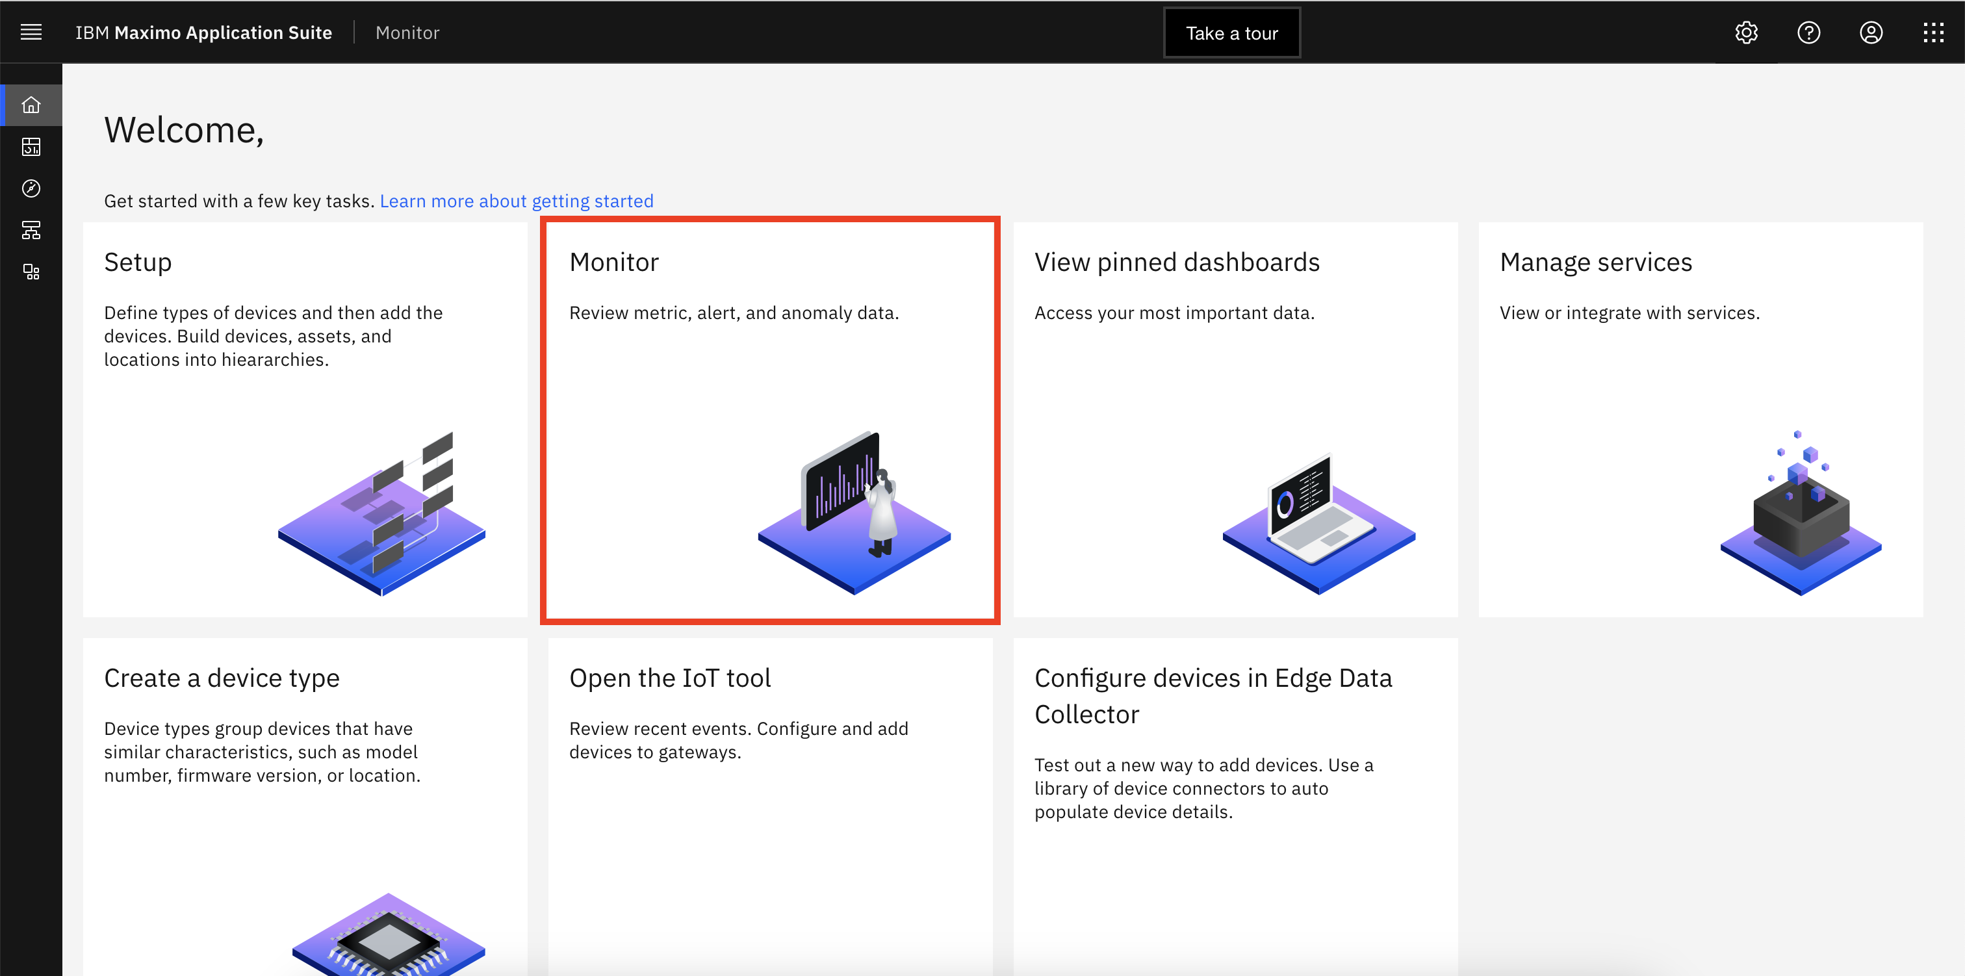
Task: Open the Manage services card
Action: (1701, 420)
